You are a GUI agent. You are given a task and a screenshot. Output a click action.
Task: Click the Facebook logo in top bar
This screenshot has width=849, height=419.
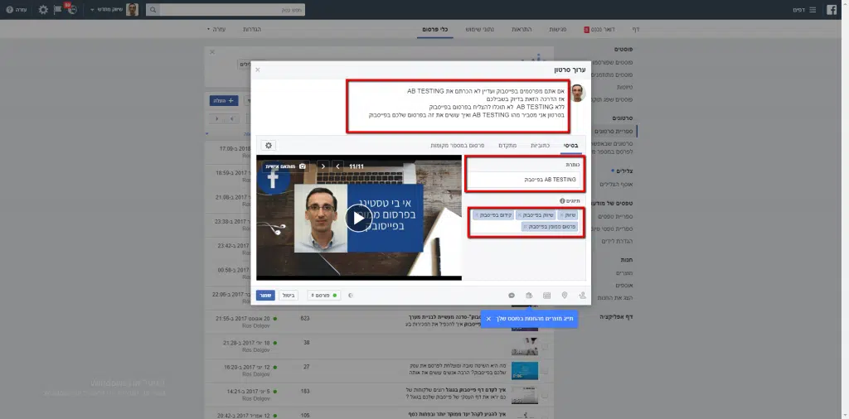(x=831, y=10)
